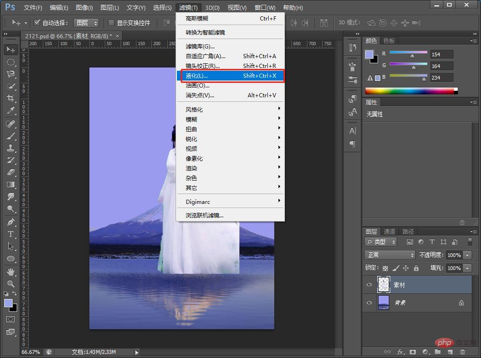The width and height of the screenshot is (481, 358).
Task: Toggle the 自动选择 checkbox
Action: 37,22
